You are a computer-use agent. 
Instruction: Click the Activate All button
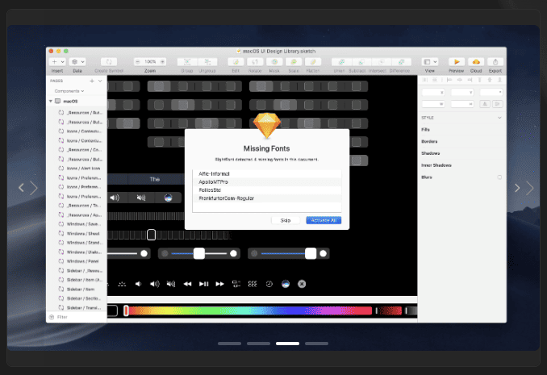324,220
